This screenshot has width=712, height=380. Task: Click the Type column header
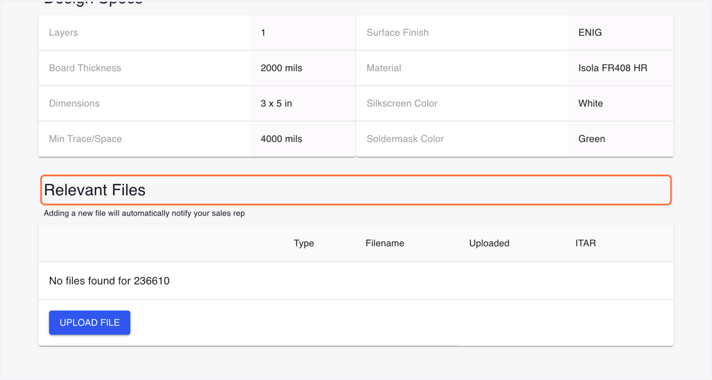pyautogui.click(x=304, y=243)
